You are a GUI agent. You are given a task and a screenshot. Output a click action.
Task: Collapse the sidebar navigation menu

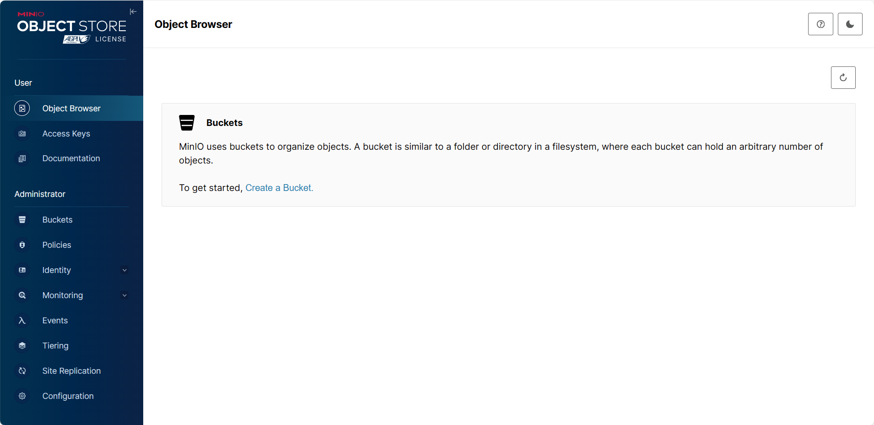(x=133, y=12)
